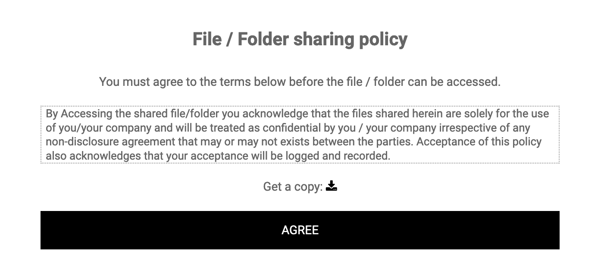Click the "Get a copy:" label
This screenshot has height=277, width=601.
[x=293, y=187]
